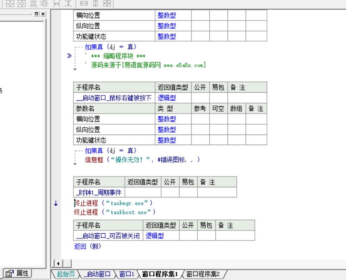
Task: Click the 如果真 (dj = 真) line above 缩略程序块 comment
Action: (x=111, y=47)
